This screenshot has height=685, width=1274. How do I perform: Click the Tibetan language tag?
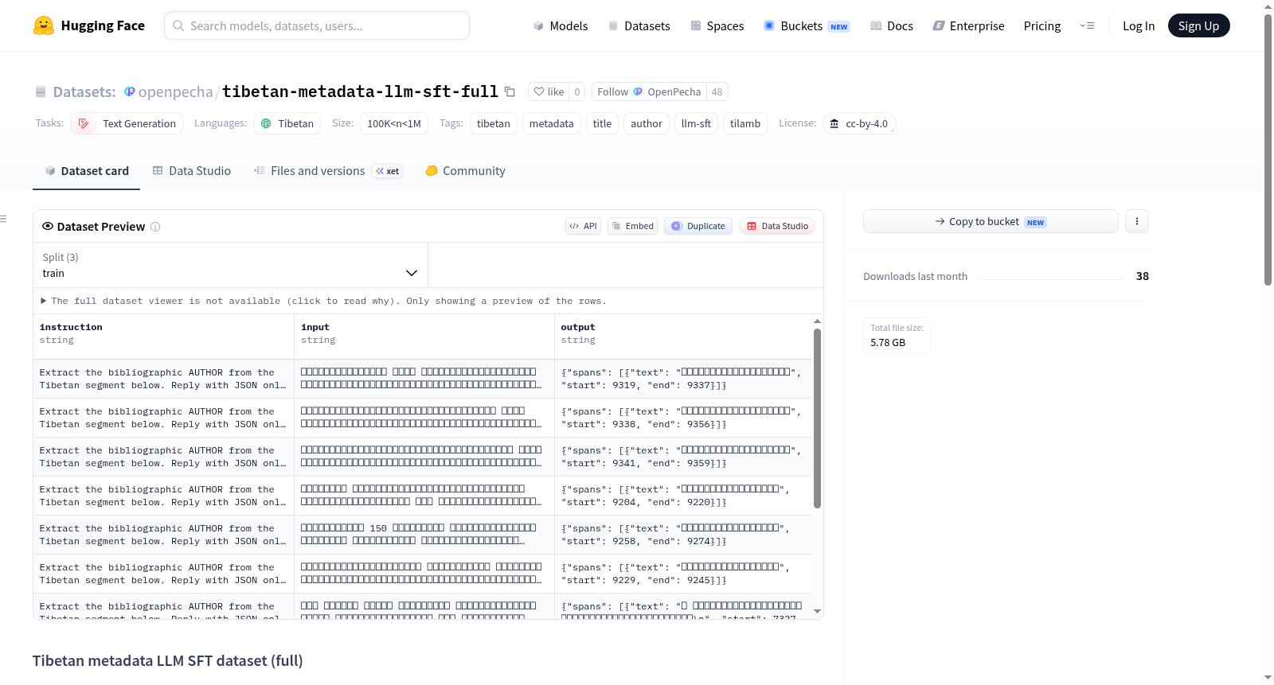(287, 123)
